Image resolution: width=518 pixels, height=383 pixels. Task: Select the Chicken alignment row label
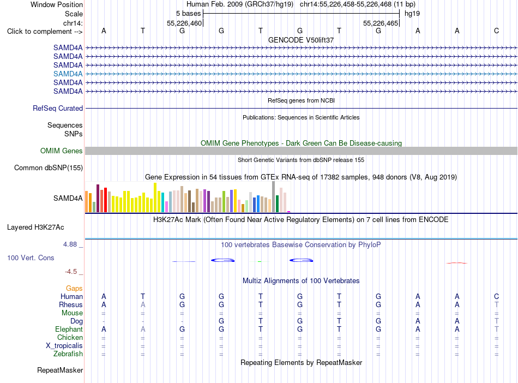tap(70, 337)
